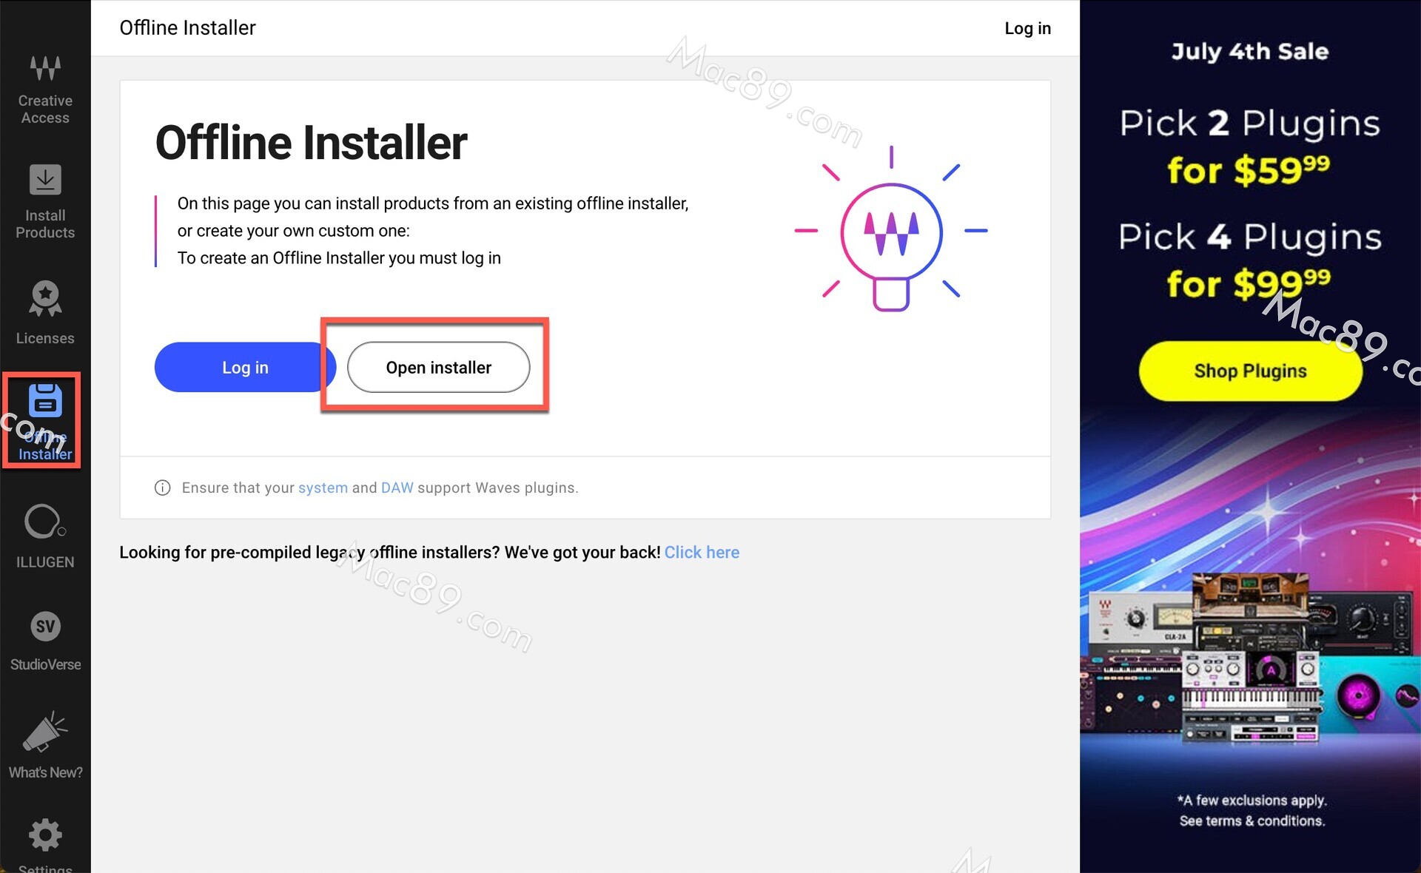Click Log in at top right
Screen dimensions: 1421x873
(1027, 28)
